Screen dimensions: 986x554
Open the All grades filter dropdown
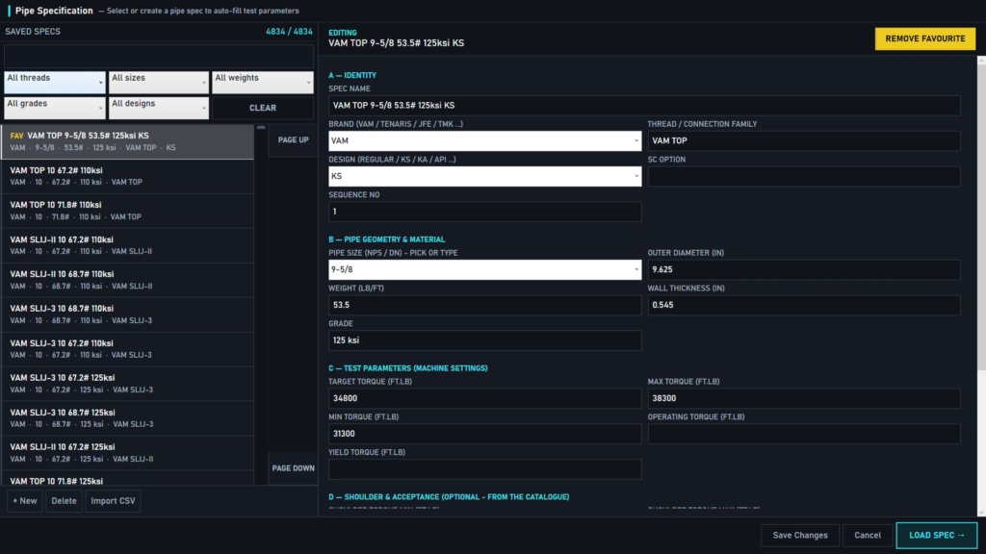coord(55,108)
